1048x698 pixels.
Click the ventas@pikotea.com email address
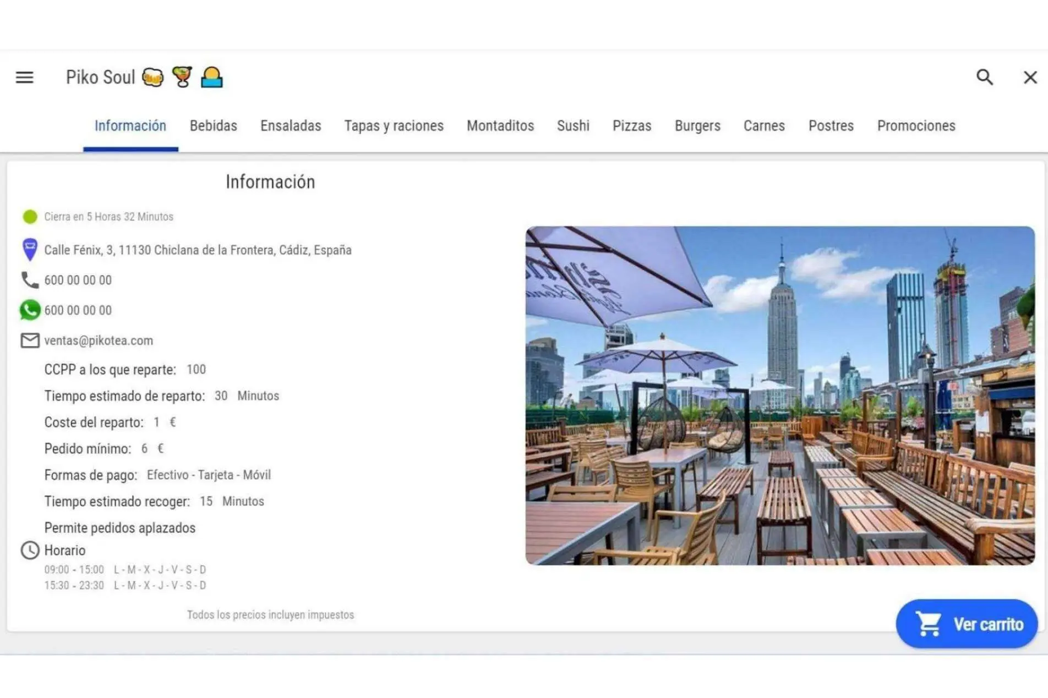[99, 340]
